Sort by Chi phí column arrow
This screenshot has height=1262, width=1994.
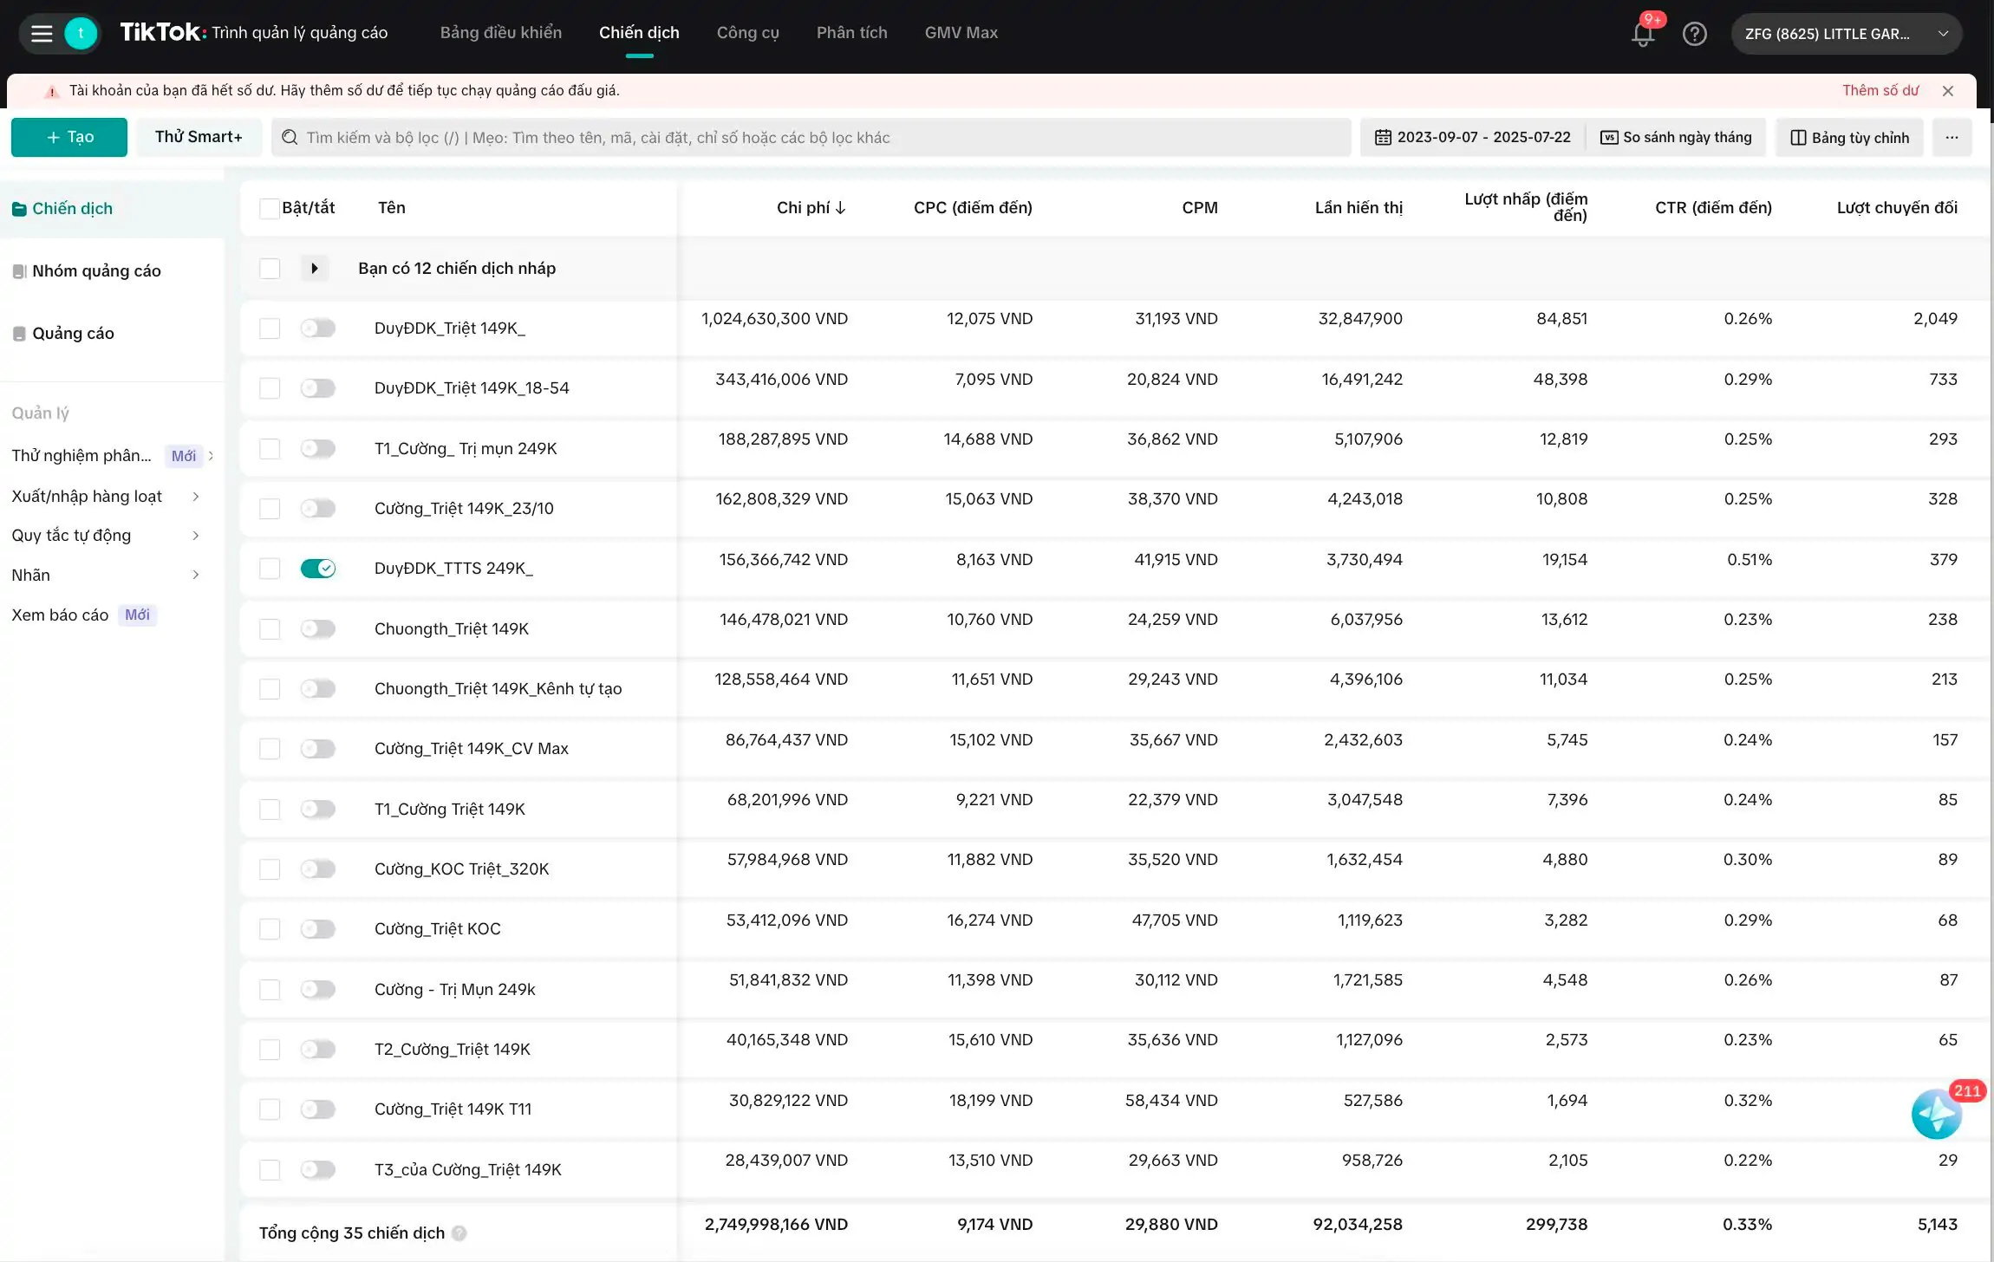pos(841,208)
